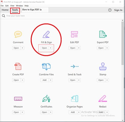Click Add under Combine Files
125x122 pixels.
click(x=45, y=80)
